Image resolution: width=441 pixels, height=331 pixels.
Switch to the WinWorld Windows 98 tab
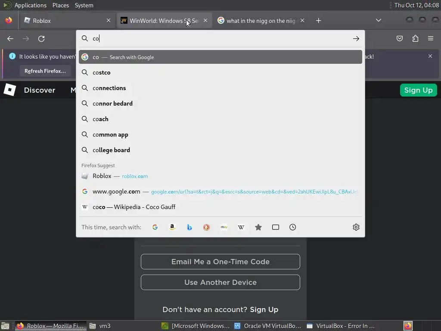pyautogui.click(x=164, y=21)
